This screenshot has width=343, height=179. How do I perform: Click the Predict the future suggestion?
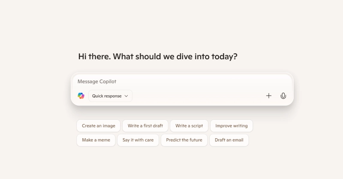pyautogui.click(x=184, y=140)
